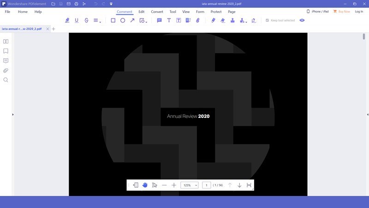
Task: Open the Help menu
Action: [38, 12]
